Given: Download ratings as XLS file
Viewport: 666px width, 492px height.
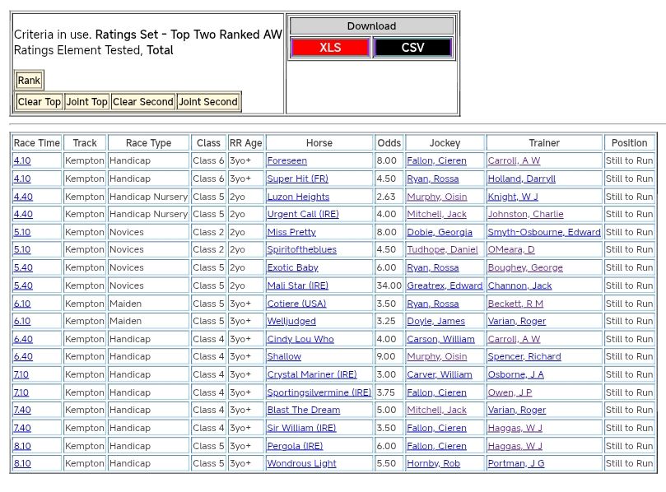Looking at the screenshot, I should (x=330, y=48).
